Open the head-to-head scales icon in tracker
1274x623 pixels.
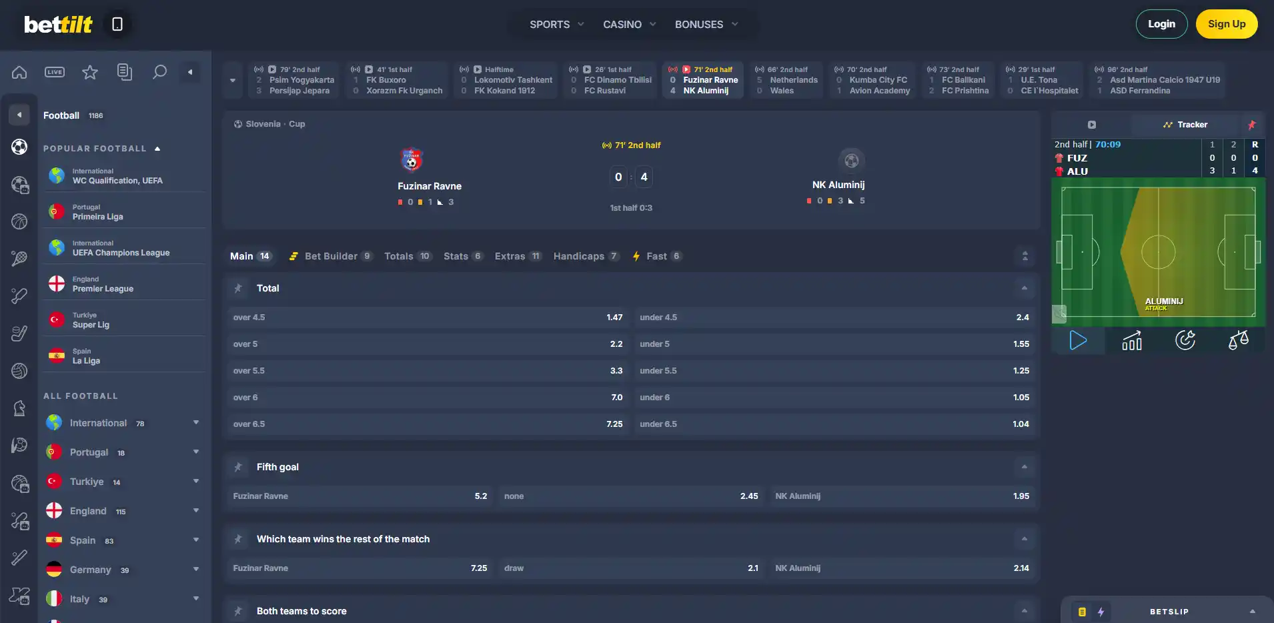(1239, 340)
